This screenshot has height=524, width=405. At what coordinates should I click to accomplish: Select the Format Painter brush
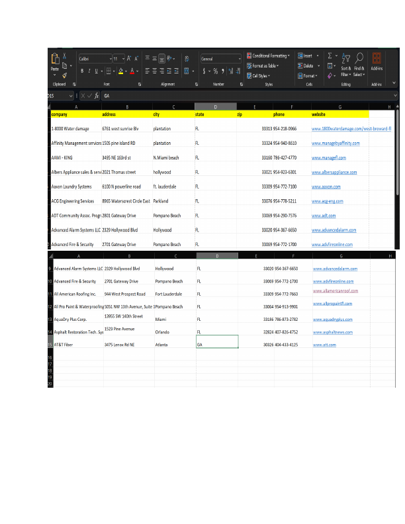tap(64, 75)
